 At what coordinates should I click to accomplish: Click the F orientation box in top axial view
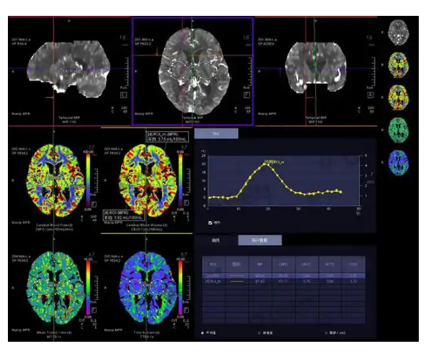pyautogui.click(x=247, y=95)
